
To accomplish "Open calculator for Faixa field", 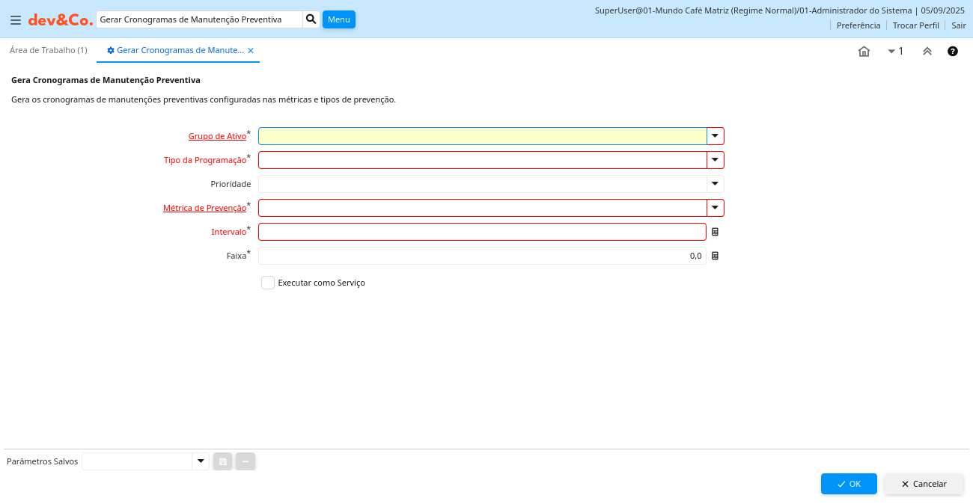I will pos(715,256).
